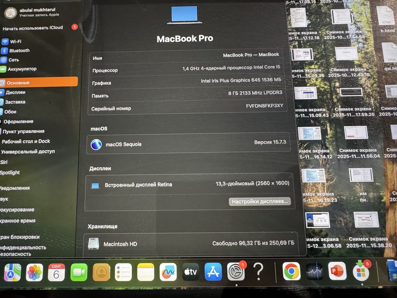Open Reminders in the Dock
Screen dimensions: 397x298
click(x=123, y=272)
